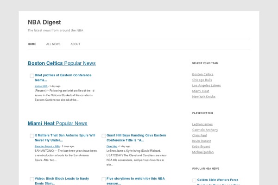Open Michael Jordan in Player Watch
The width and height of the screenshot is (278, 185).
click(x=203, y=152)
